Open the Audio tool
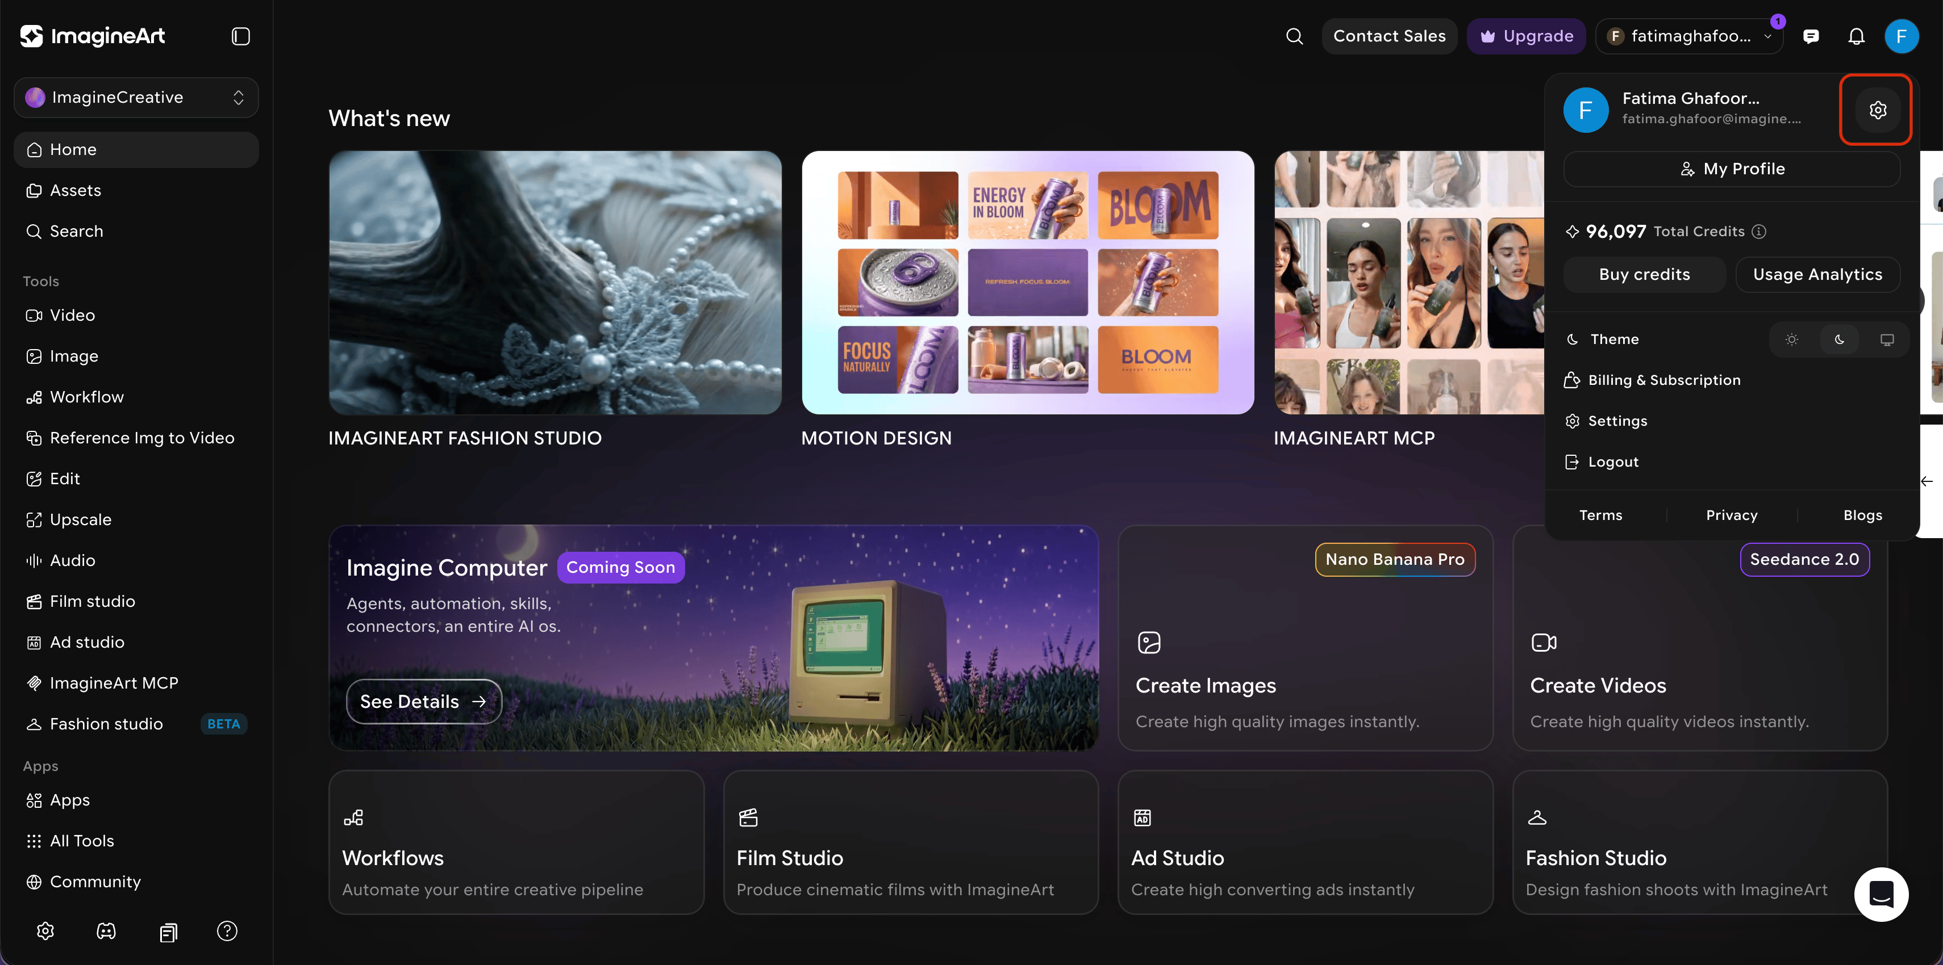 point(136,560)
